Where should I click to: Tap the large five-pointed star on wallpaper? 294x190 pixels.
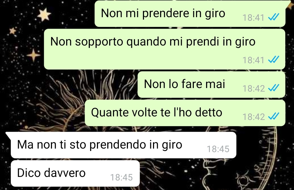coord(44,14)
